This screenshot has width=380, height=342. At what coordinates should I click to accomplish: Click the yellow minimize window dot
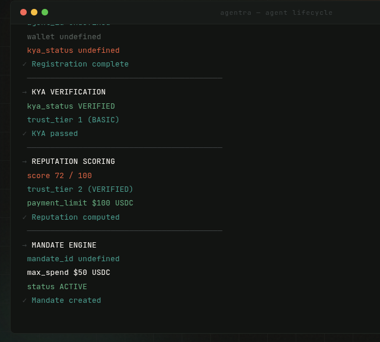click(34, 12)
